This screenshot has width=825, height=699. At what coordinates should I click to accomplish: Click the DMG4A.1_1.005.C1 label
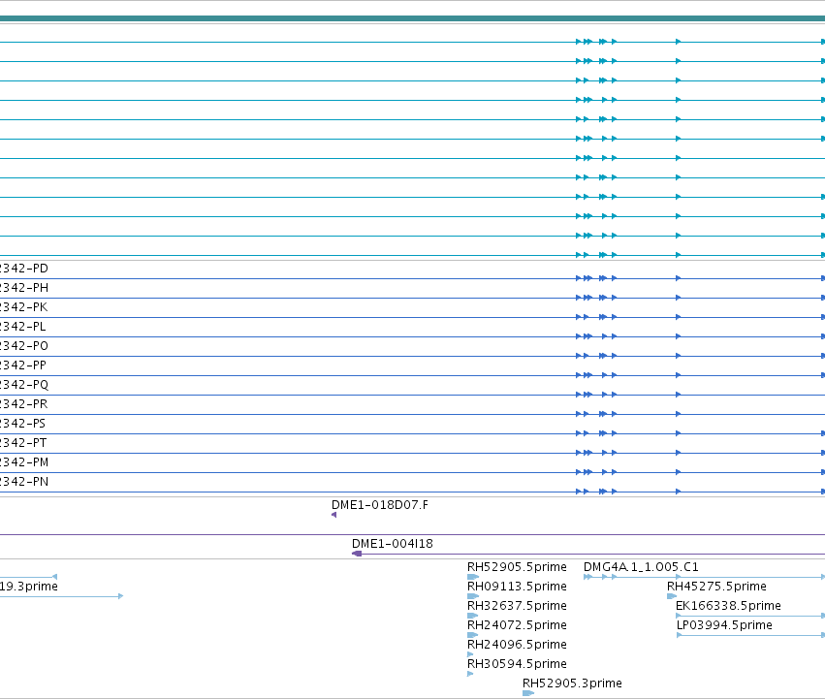[642, 567]
